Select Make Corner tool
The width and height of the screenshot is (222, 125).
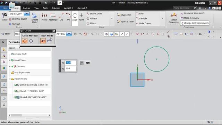(x=143, y=23)
